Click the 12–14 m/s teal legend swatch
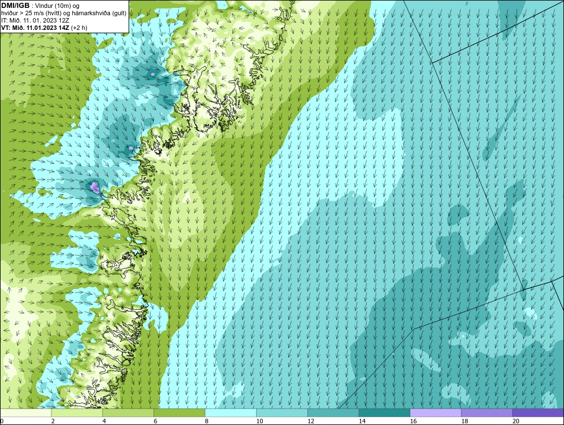Screen dimensions: 564x425 pyautogui.click(x=333, y=413)
